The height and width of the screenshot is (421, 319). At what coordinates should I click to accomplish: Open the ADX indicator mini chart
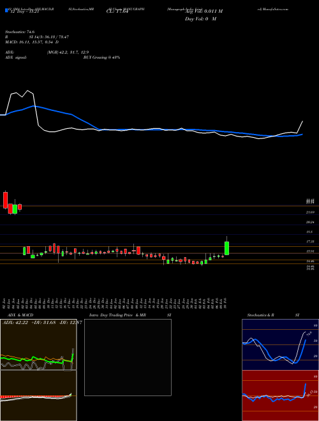tap(38, 344)
